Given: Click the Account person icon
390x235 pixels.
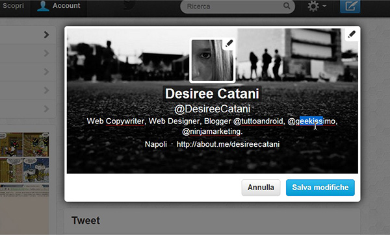Looking at the screenshot, I should click(43, 6).
